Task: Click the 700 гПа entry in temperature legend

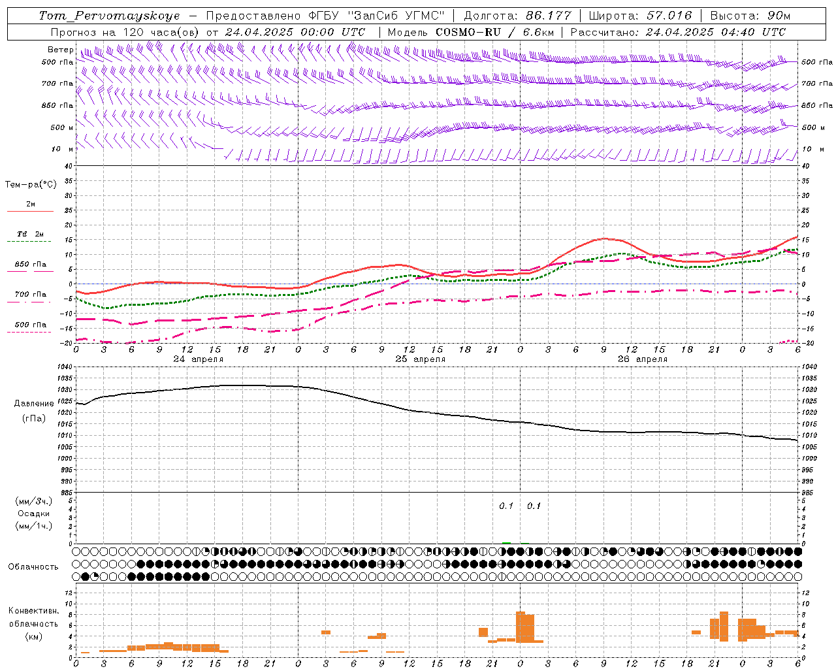Action: (31, 295)
